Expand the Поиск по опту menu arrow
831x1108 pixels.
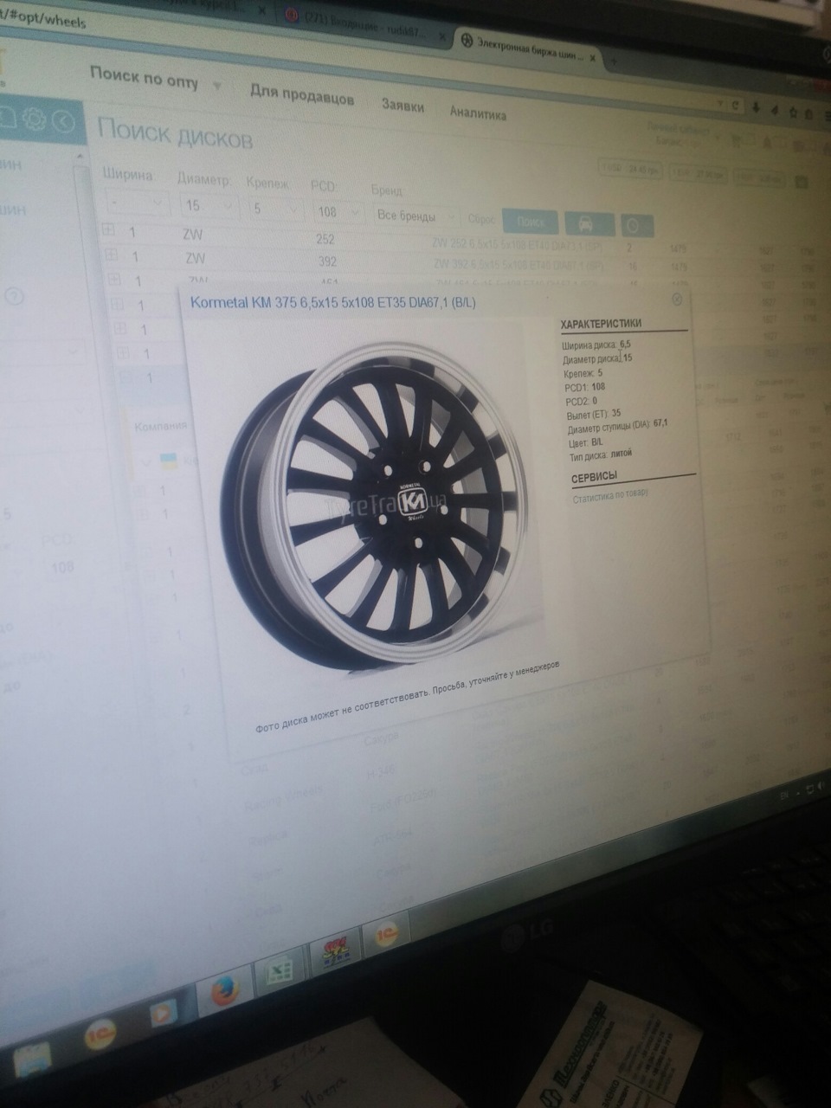pos(216,87)
